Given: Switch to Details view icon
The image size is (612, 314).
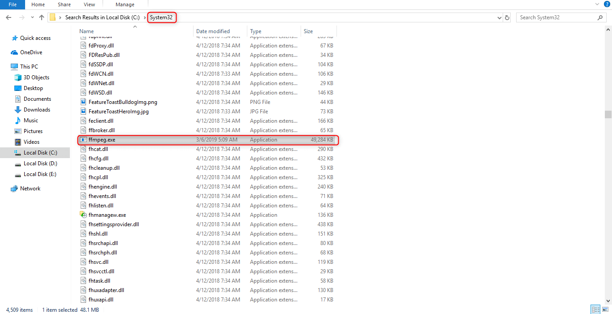Looking at the screenshot, I should [x=595, y=310].
